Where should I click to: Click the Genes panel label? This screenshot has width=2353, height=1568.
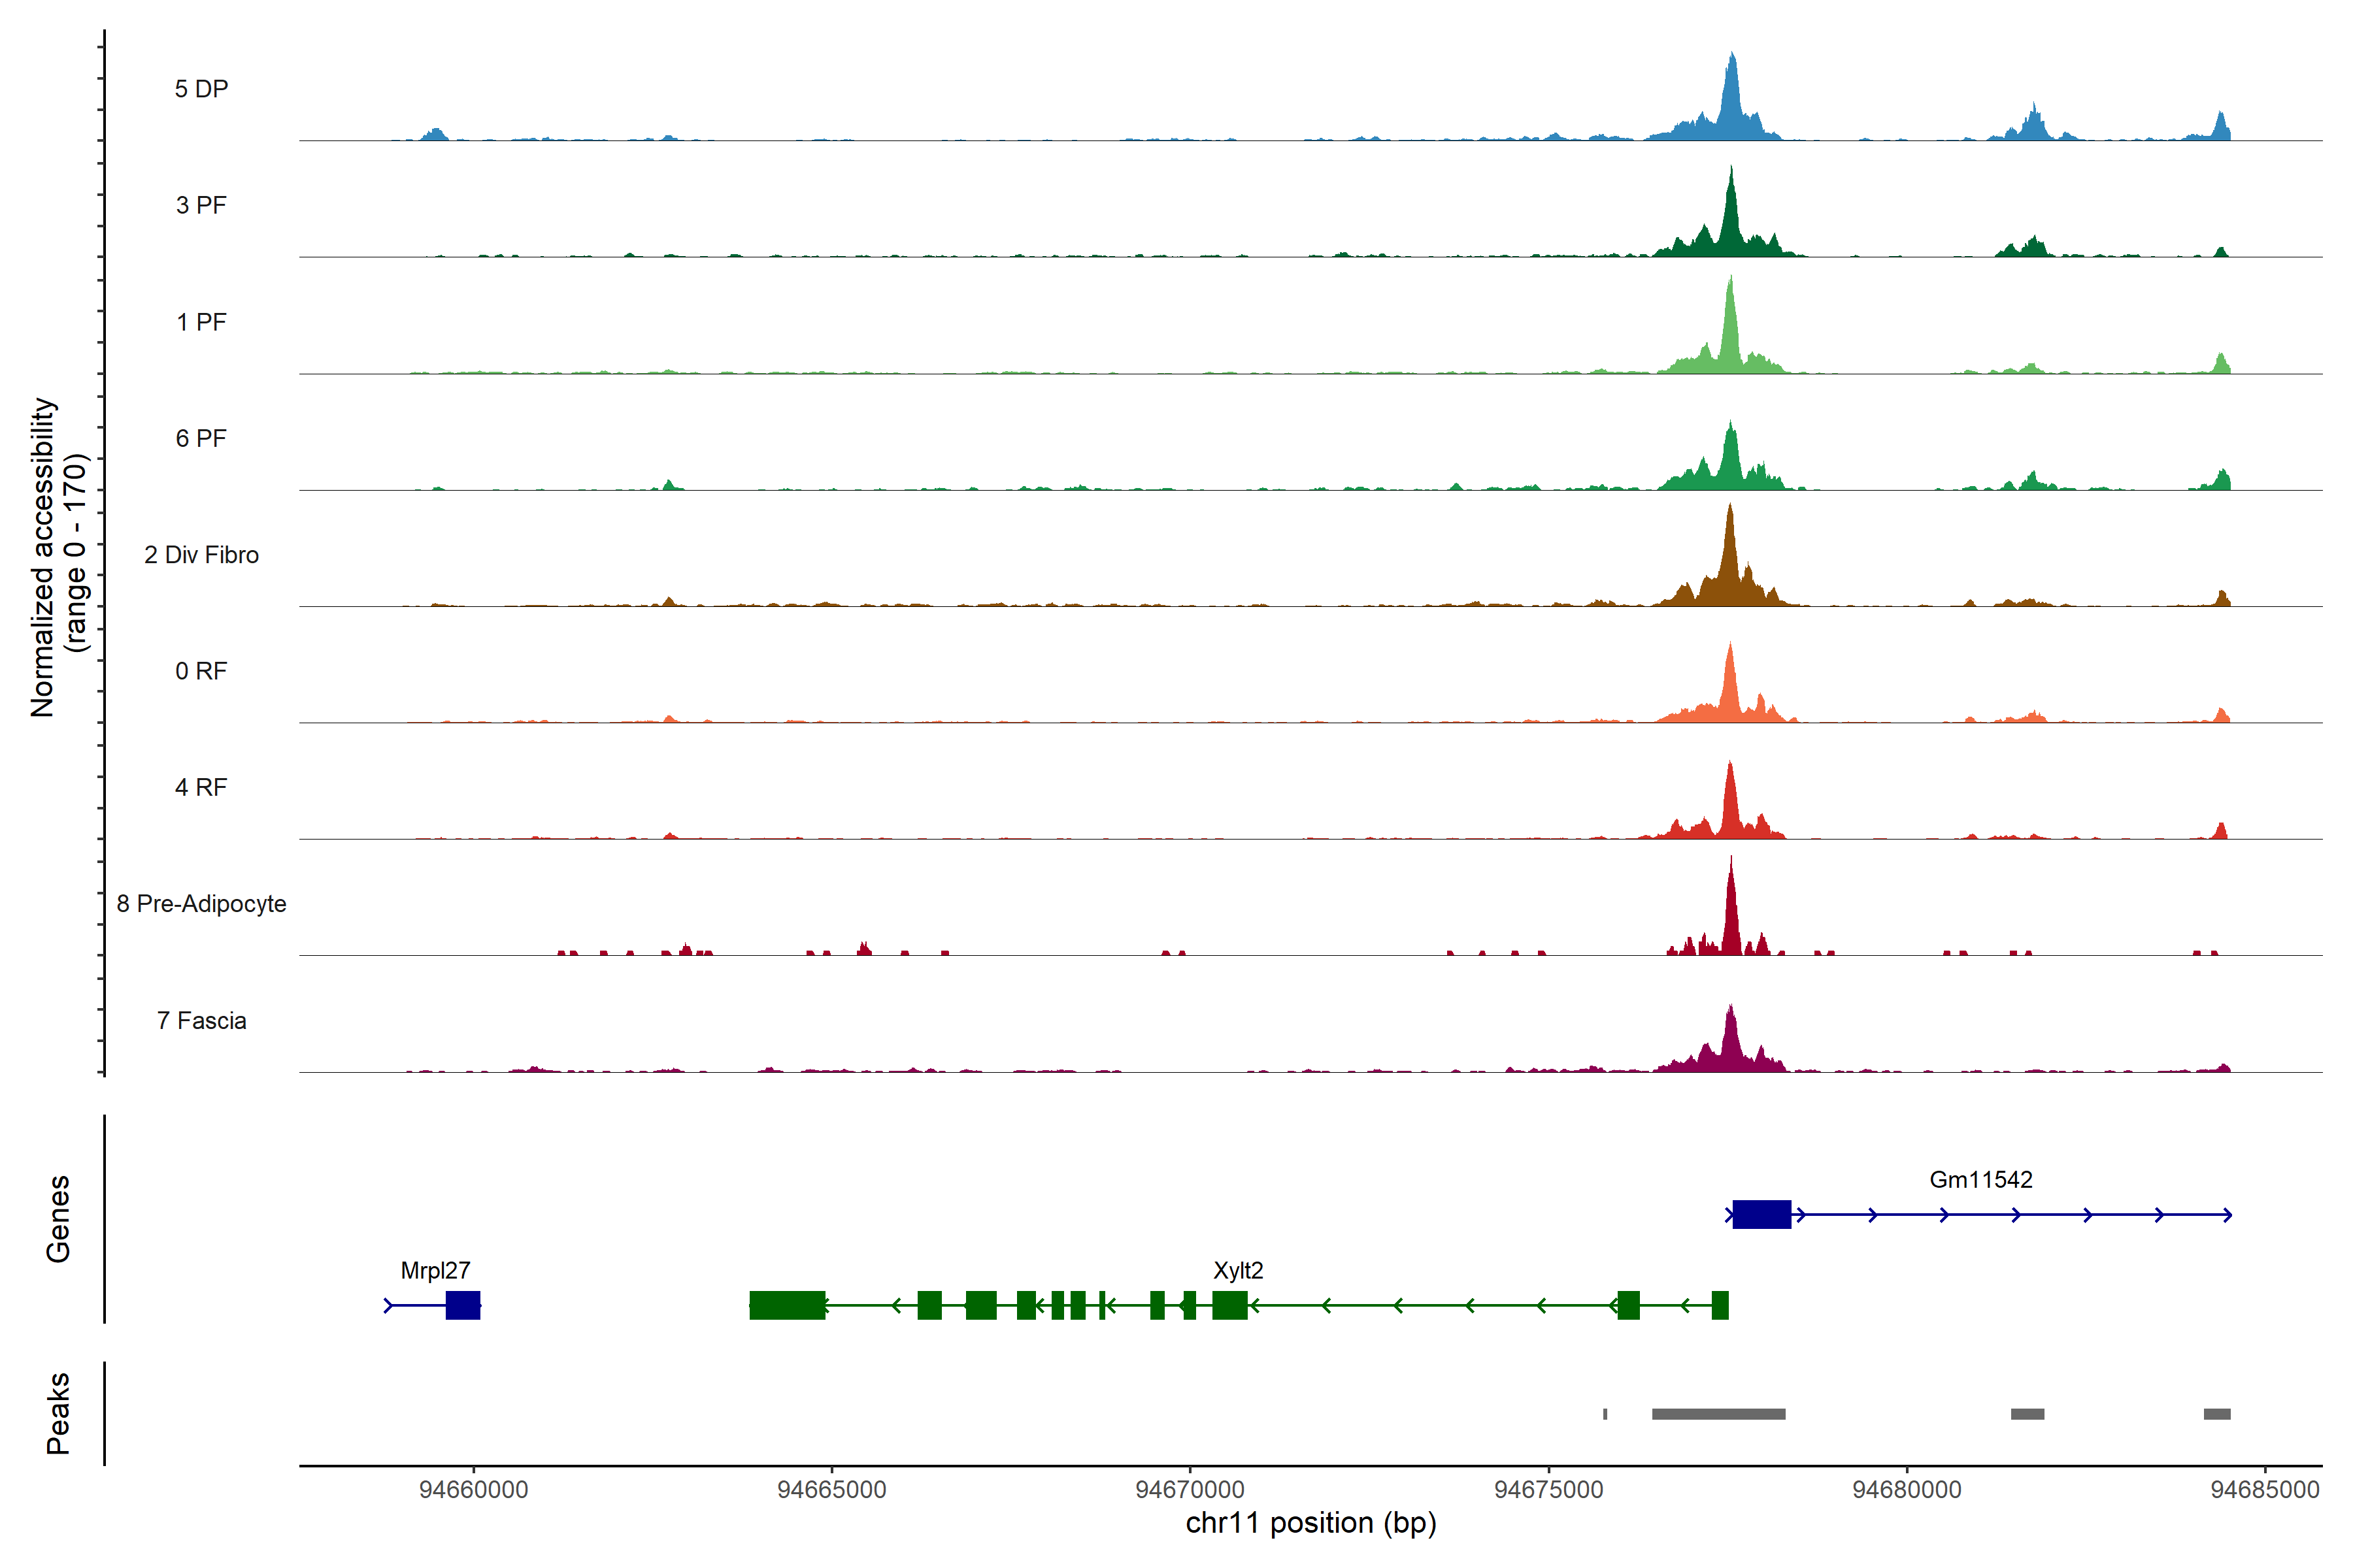pos(58,1218)
